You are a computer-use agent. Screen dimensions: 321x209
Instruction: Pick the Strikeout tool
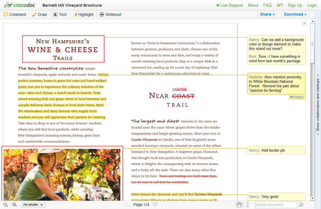click(x=110, y=14)
